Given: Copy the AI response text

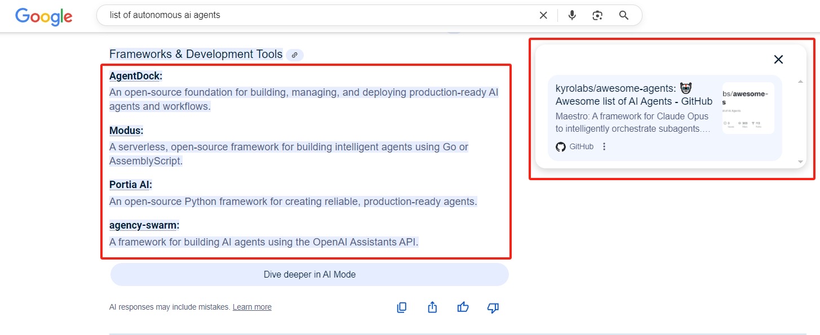Looking at the screenshot, I should click(402, 307).
